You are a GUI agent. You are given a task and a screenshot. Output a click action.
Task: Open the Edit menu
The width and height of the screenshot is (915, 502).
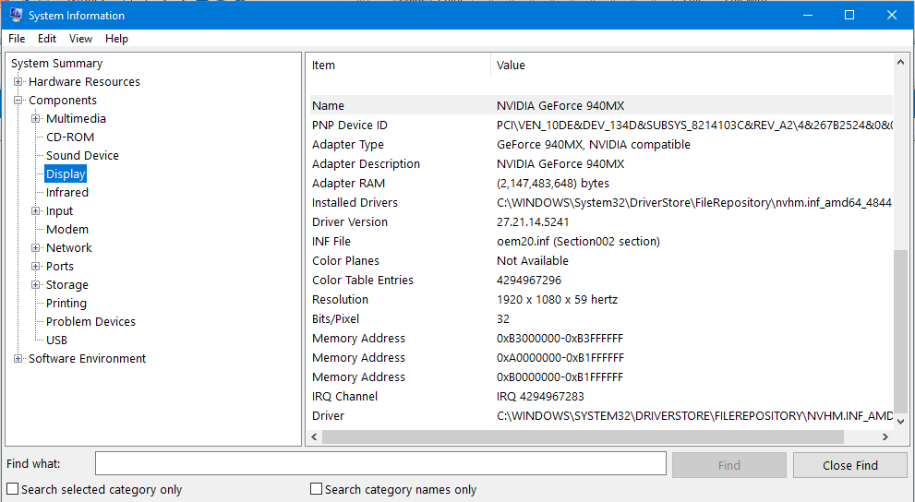click(47, 39)
